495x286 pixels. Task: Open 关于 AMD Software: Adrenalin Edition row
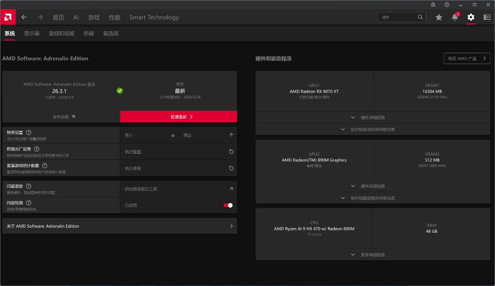coord(120,226)
